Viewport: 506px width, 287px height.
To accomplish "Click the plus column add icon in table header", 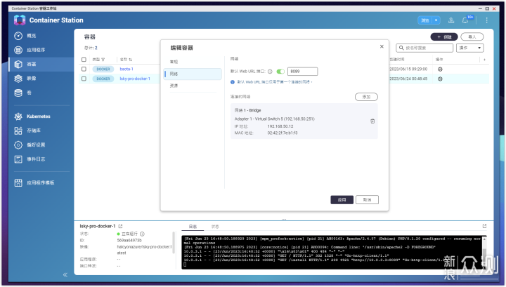I will (x=484, y=60).
